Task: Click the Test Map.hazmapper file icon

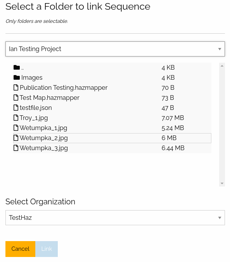Action: (16, 98)
